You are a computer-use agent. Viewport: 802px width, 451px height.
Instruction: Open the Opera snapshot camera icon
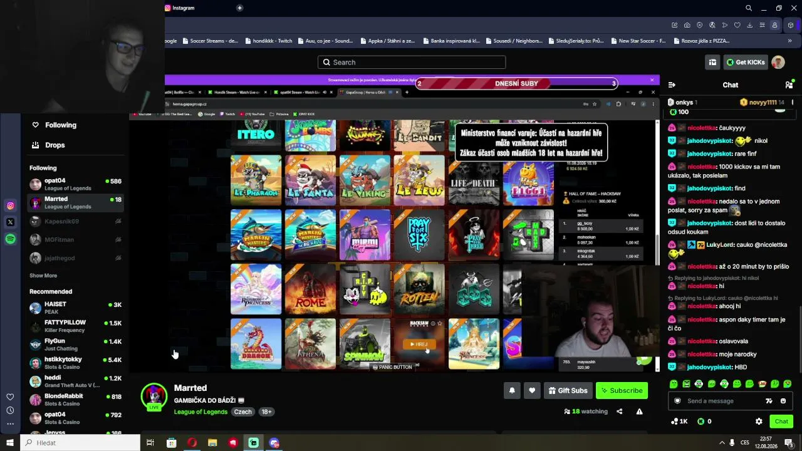687,25
